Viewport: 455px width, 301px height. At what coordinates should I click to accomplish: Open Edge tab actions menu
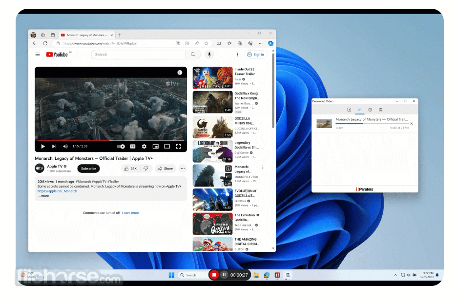(53, 35)
